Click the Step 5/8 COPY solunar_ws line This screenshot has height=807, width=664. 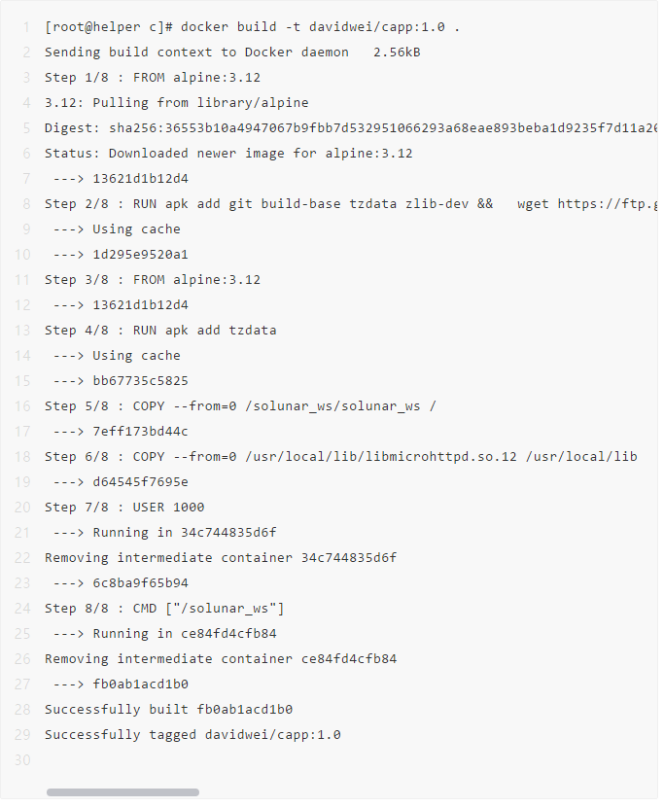tap(240, 406)
